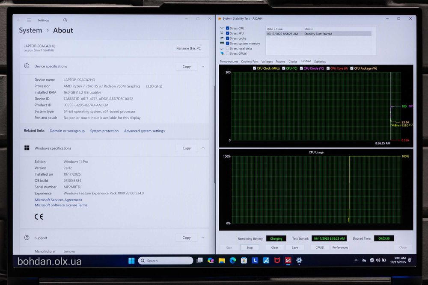
Task: Launch the Copilot taskbar icon
Action: pos(211,261)
